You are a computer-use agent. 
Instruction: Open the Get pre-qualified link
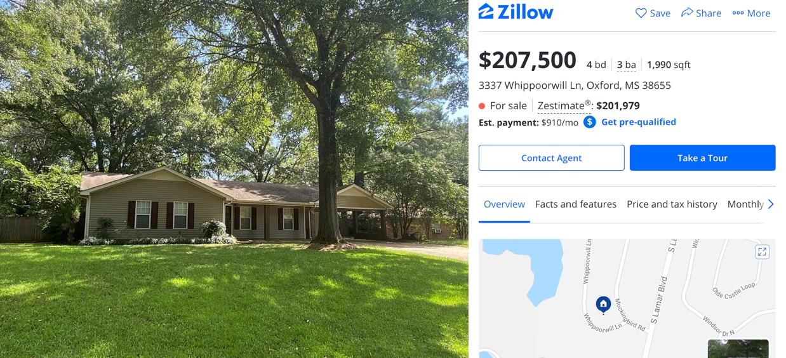click(639, 122)
